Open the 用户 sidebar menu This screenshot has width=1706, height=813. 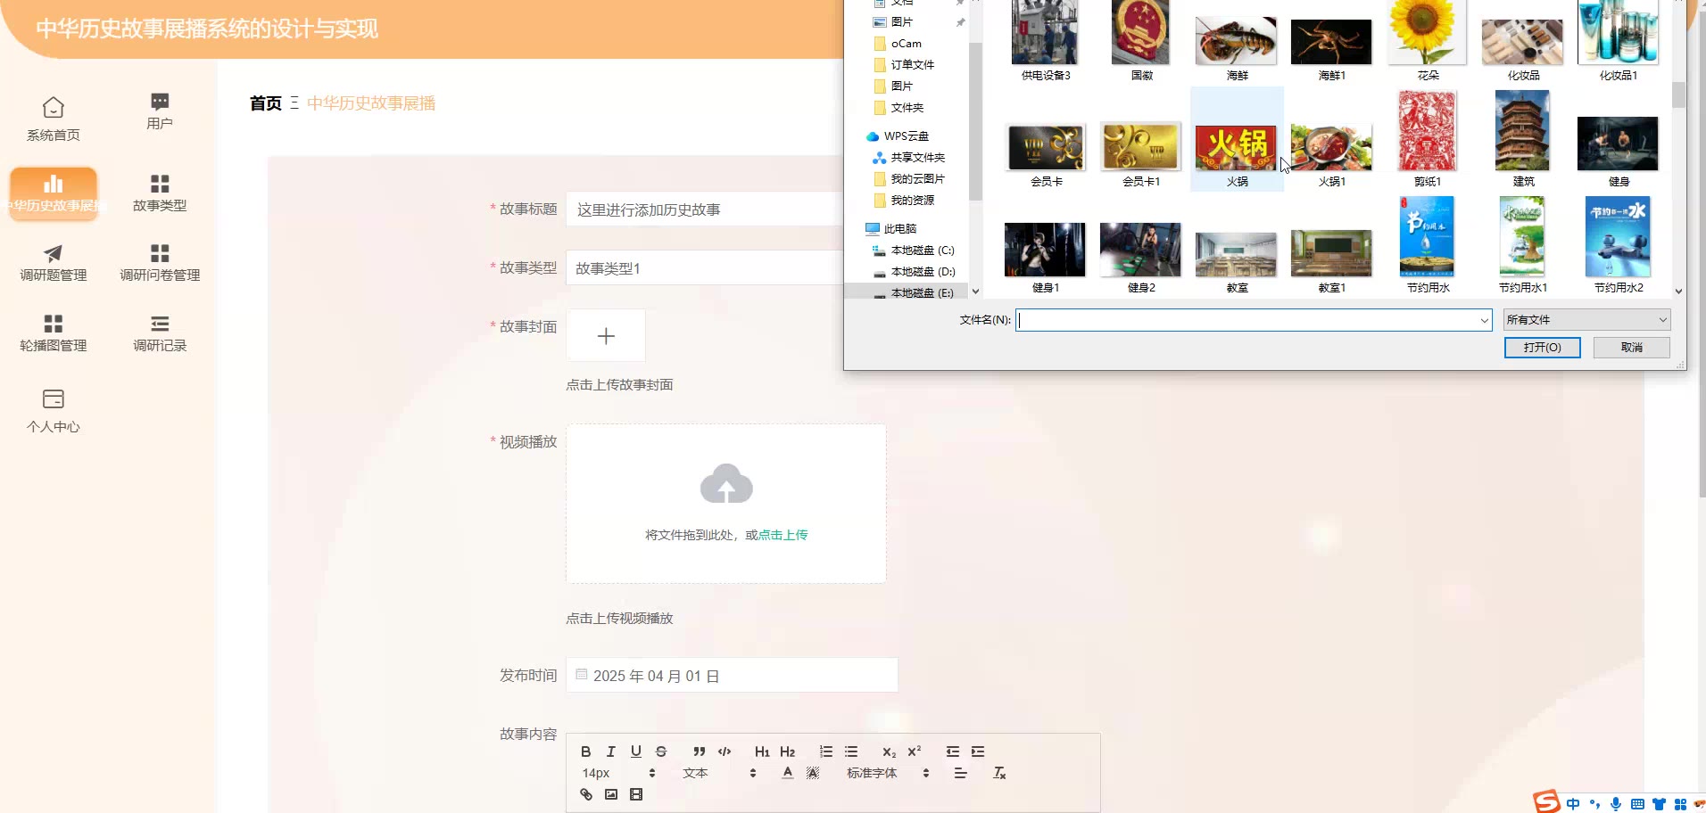160,111
